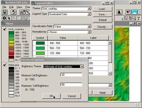Open the Legend Type dropdown

89,14
